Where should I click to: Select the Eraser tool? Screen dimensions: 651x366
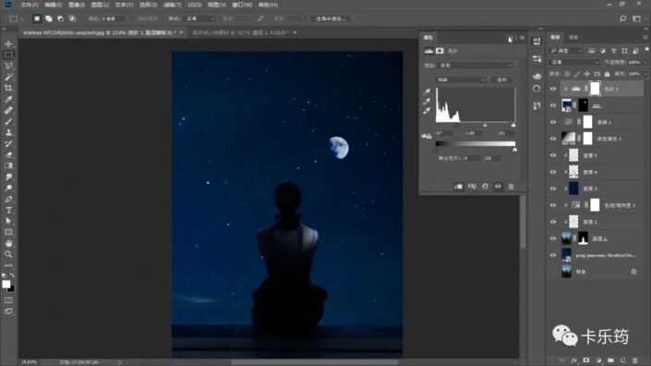click(x=8, y=154)
